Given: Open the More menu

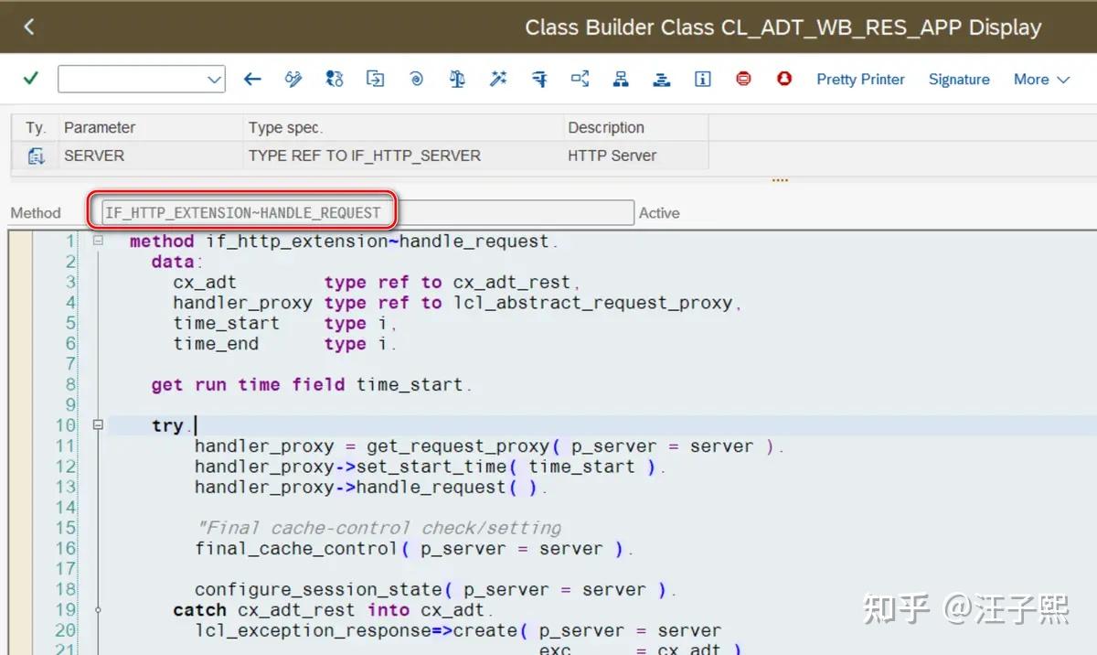Looking at the screenshot, I should [x=1040, y=80].
